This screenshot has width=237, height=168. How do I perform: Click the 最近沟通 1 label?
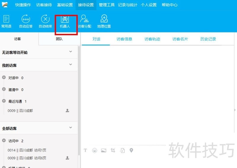(x=17, y=101)
